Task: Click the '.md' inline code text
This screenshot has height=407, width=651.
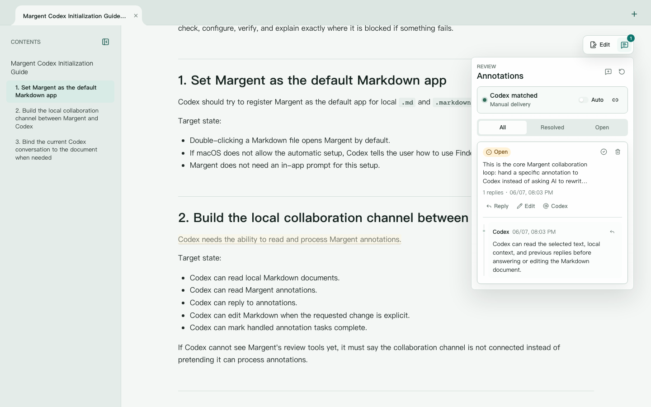Action: tap(407, 102)
